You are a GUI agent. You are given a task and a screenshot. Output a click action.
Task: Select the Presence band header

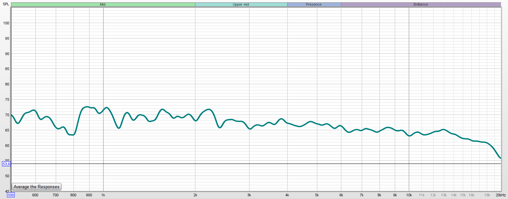pyautogui.click(x=314, y=5)
